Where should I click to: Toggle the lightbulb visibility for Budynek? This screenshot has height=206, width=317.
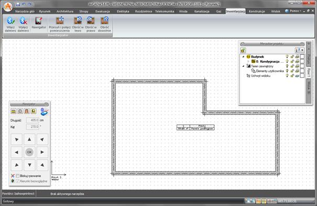coord(287,56)
